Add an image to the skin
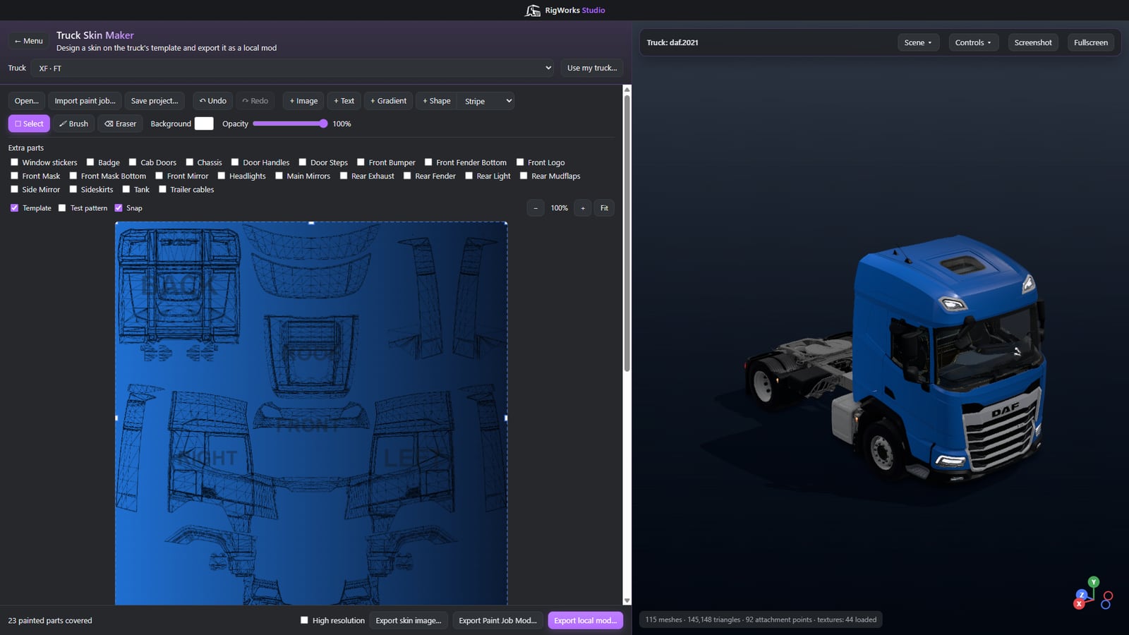 click(303, 101)
